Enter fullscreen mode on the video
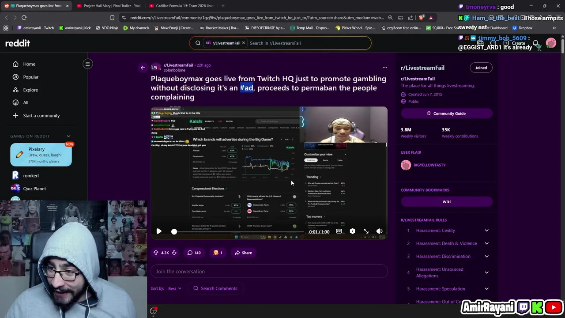 [366, 231]
